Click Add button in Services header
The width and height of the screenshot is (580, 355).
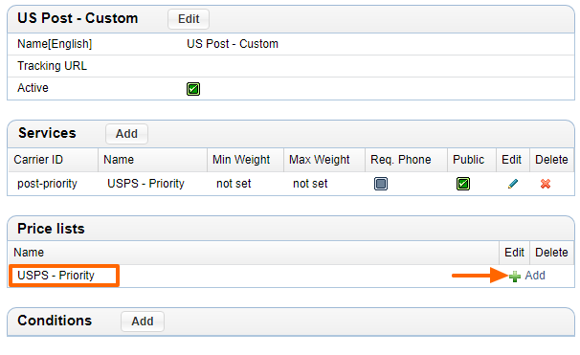pos(126,134)
